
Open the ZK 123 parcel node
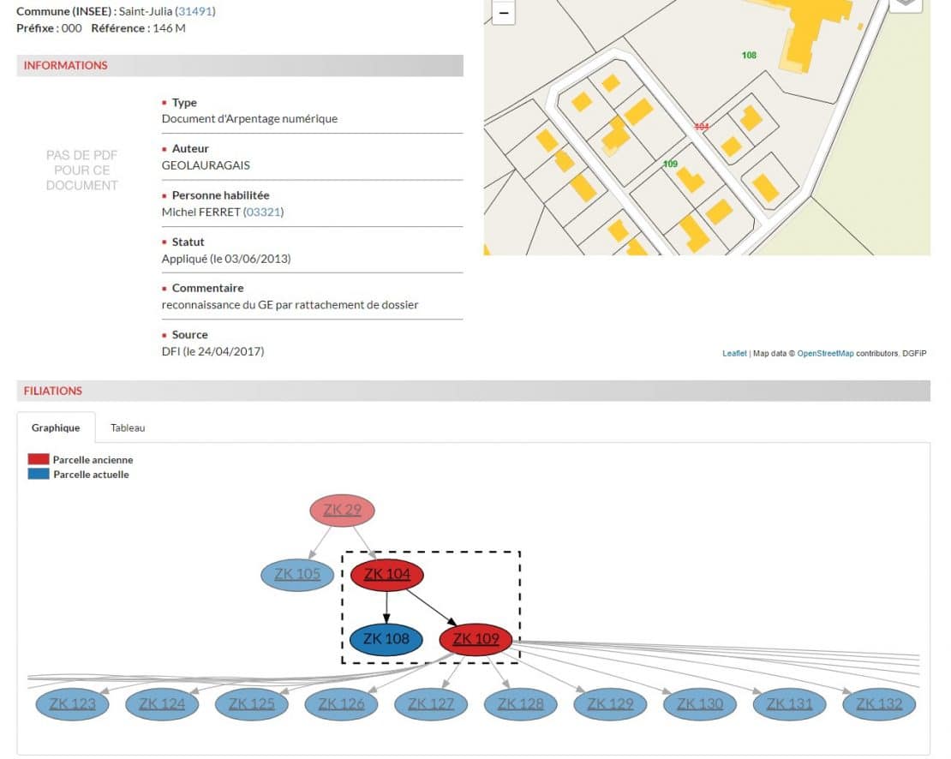click(72, 704)
